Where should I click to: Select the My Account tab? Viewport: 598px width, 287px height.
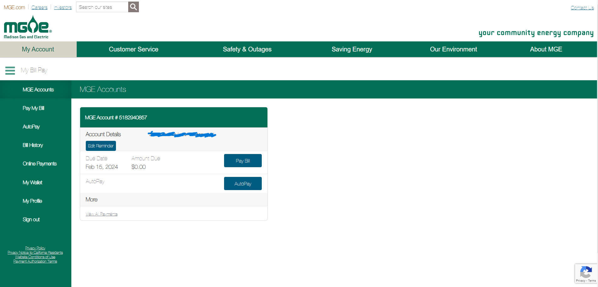[x=38, y=49]
